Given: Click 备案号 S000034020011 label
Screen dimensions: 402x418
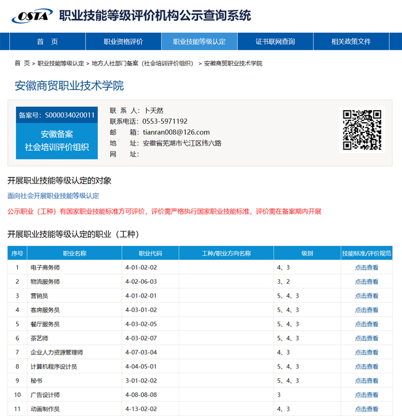Looking at the screenshot, I should pyautogui.click(x=57, y=115).
